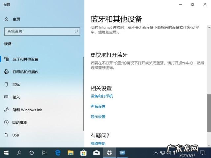Click the autoplay icon beside 自动播放
The height and width of the screenshot is (158, 211).
point(6,122)
